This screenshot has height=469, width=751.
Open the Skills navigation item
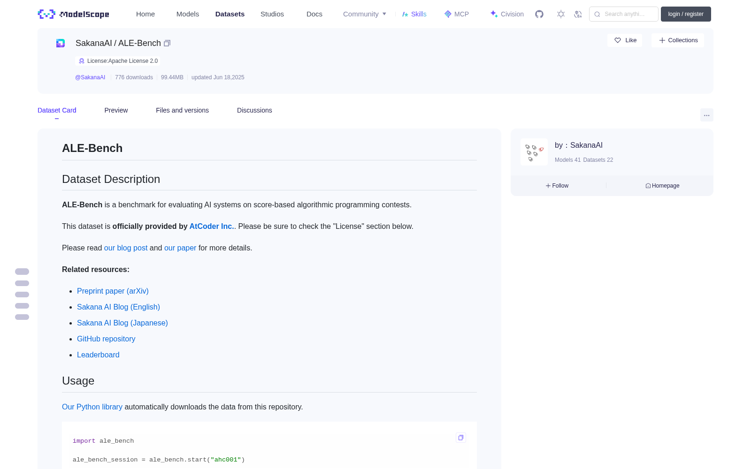point(414,14)
